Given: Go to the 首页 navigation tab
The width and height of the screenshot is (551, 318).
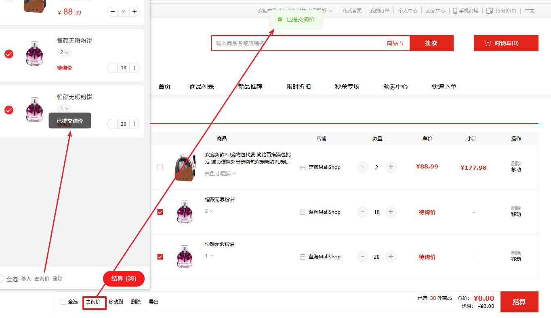Looking at the screenshot, I should point(164,87).
